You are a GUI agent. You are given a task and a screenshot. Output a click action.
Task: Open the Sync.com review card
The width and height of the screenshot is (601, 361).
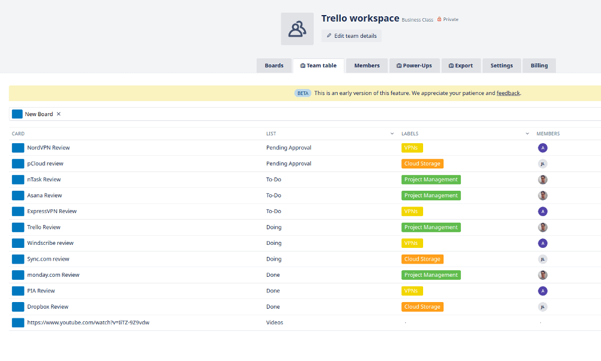tap(48, 259)
